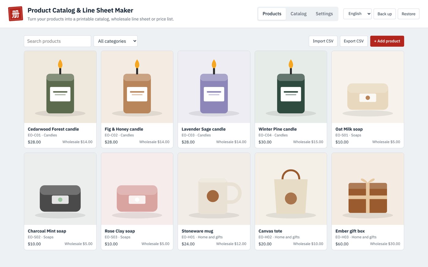428x267 pixels.
Task: Click Wholesale $10.00 on Canvas tote
Action: click(x=308, y=244)
